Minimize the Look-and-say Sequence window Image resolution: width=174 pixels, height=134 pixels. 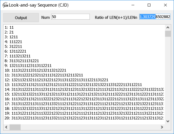[x=133, y=5]
